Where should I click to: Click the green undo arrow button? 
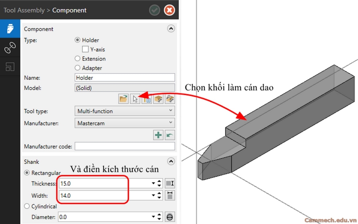coord(170,135)
